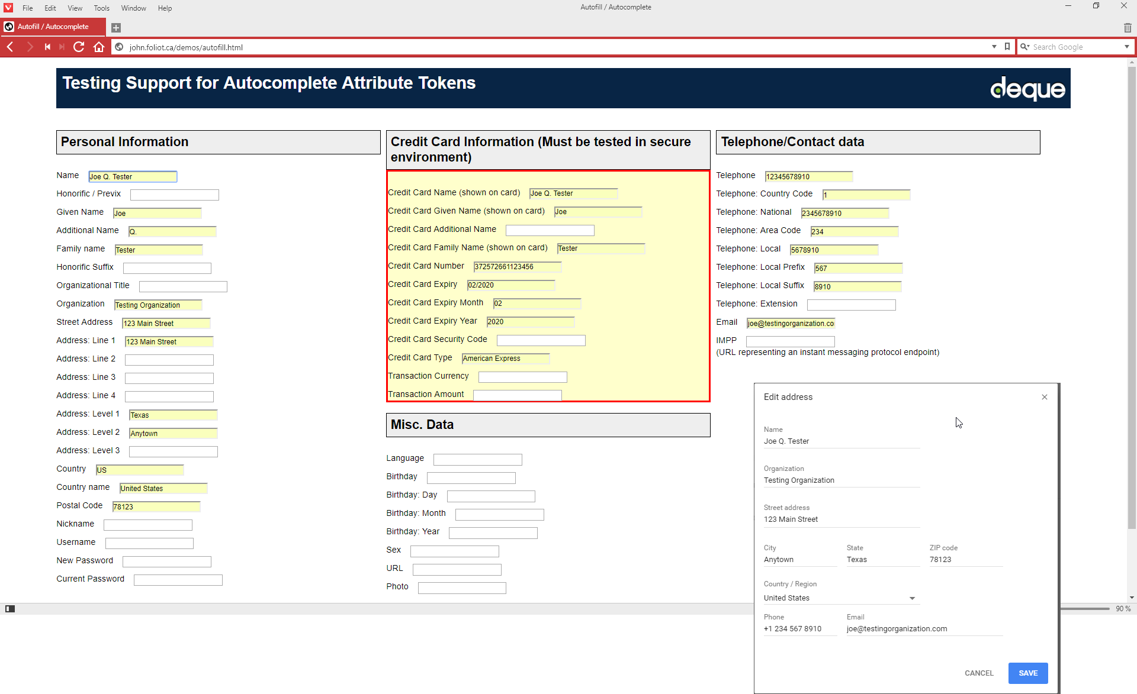The width and height of the screenshot is (1137, 694).
Task: Click CANCEL in the Edit address dialog
Action: click(x=978, y=673)
